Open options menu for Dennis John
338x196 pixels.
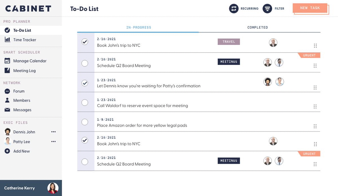54,132
